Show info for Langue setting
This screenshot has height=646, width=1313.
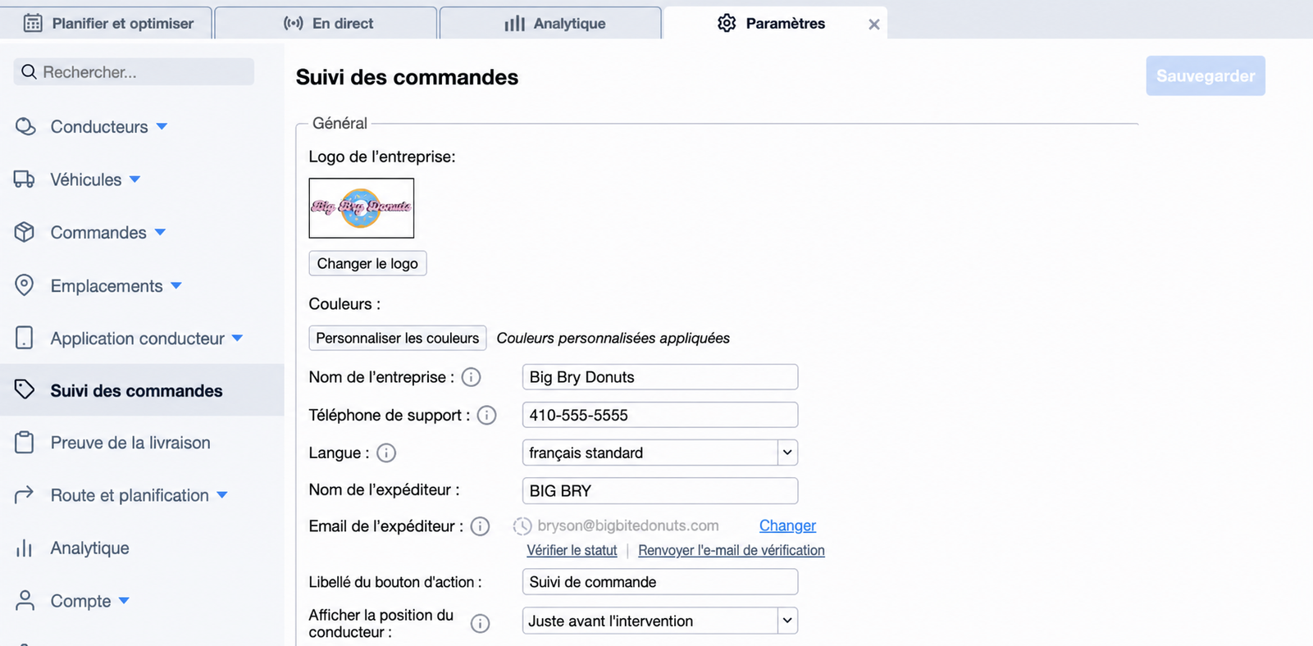coord(386,453)
